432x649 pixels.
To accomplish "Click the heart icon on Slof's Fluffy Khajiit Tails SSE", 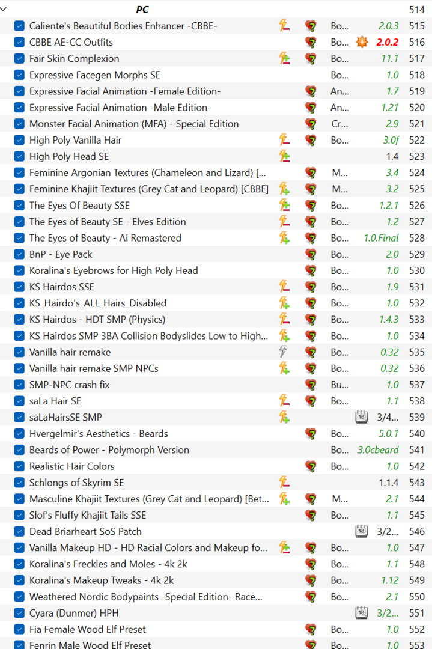I will coord(311,516).
